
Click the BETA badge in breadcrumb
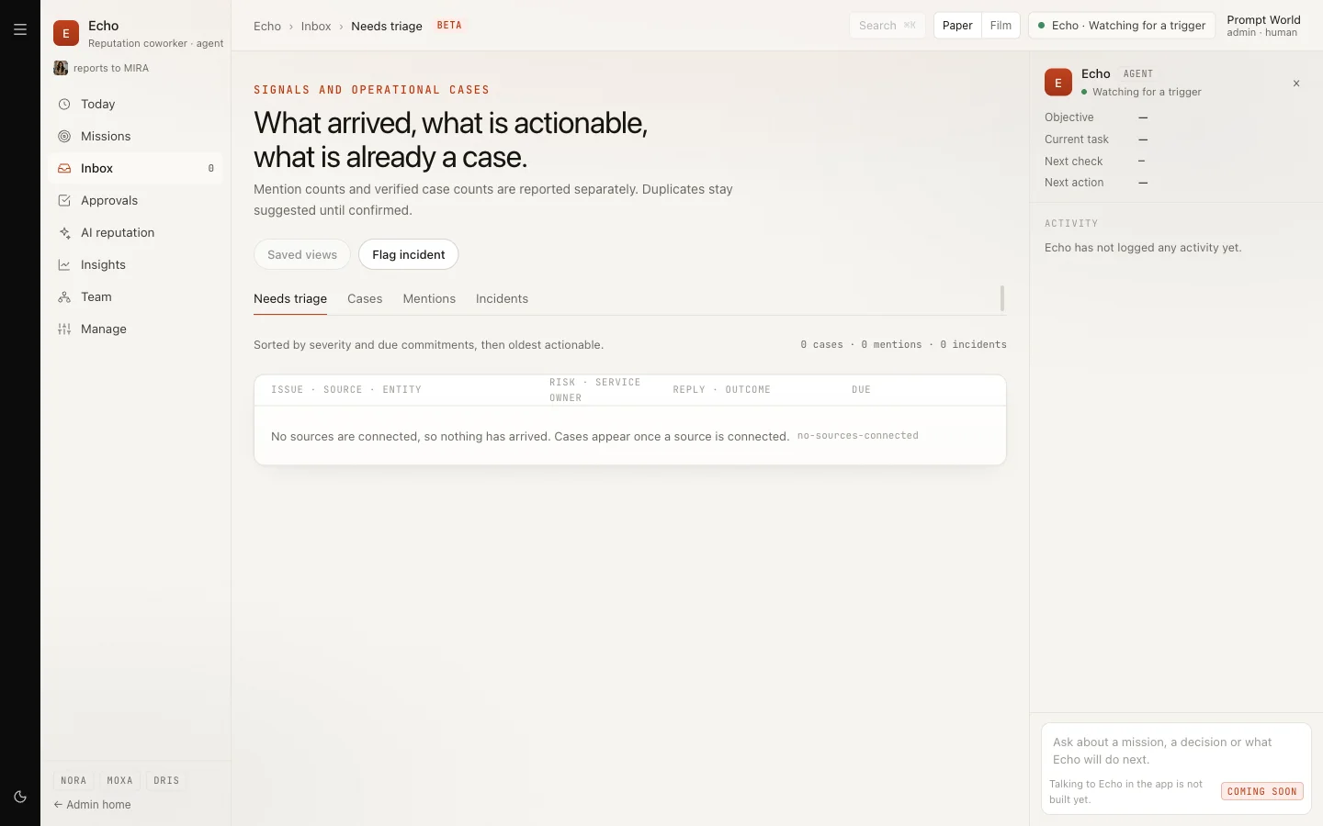[449, 26]
